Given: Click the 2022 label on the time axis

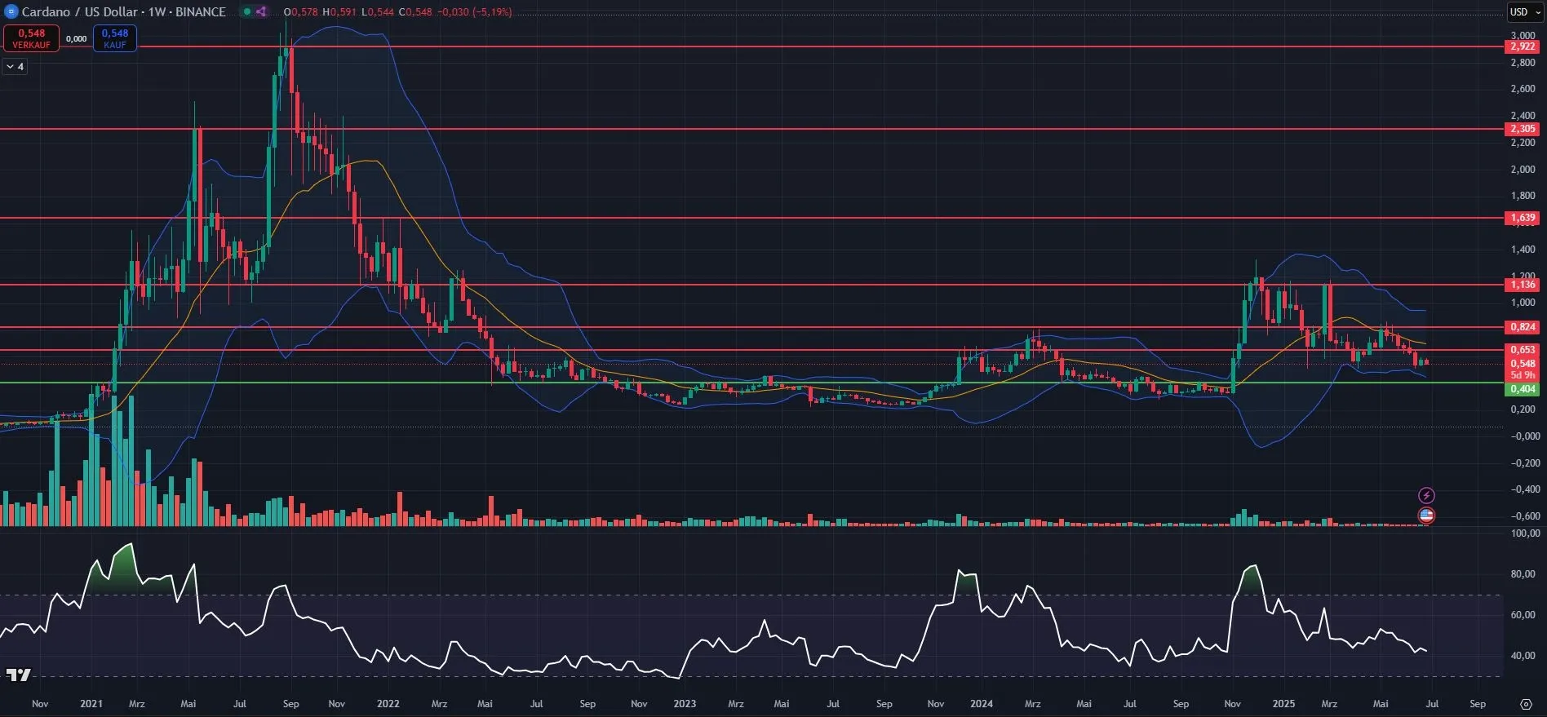Looking at the screenshot, I should (x=388, y=703).
